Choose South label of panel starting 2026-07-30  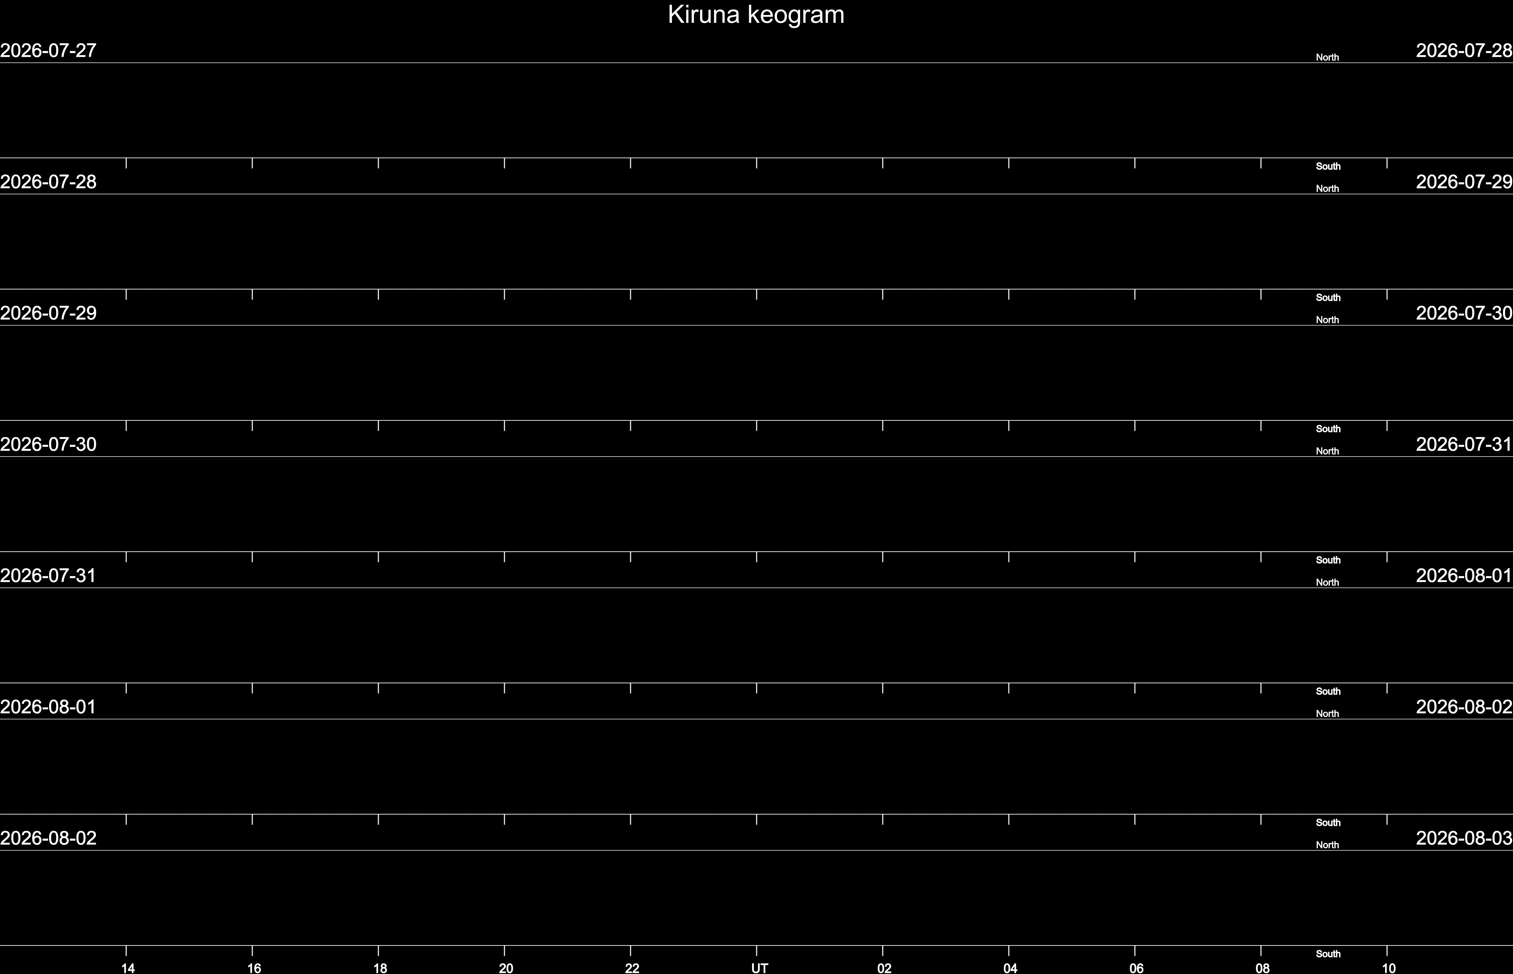click(x=1328, y=560)
